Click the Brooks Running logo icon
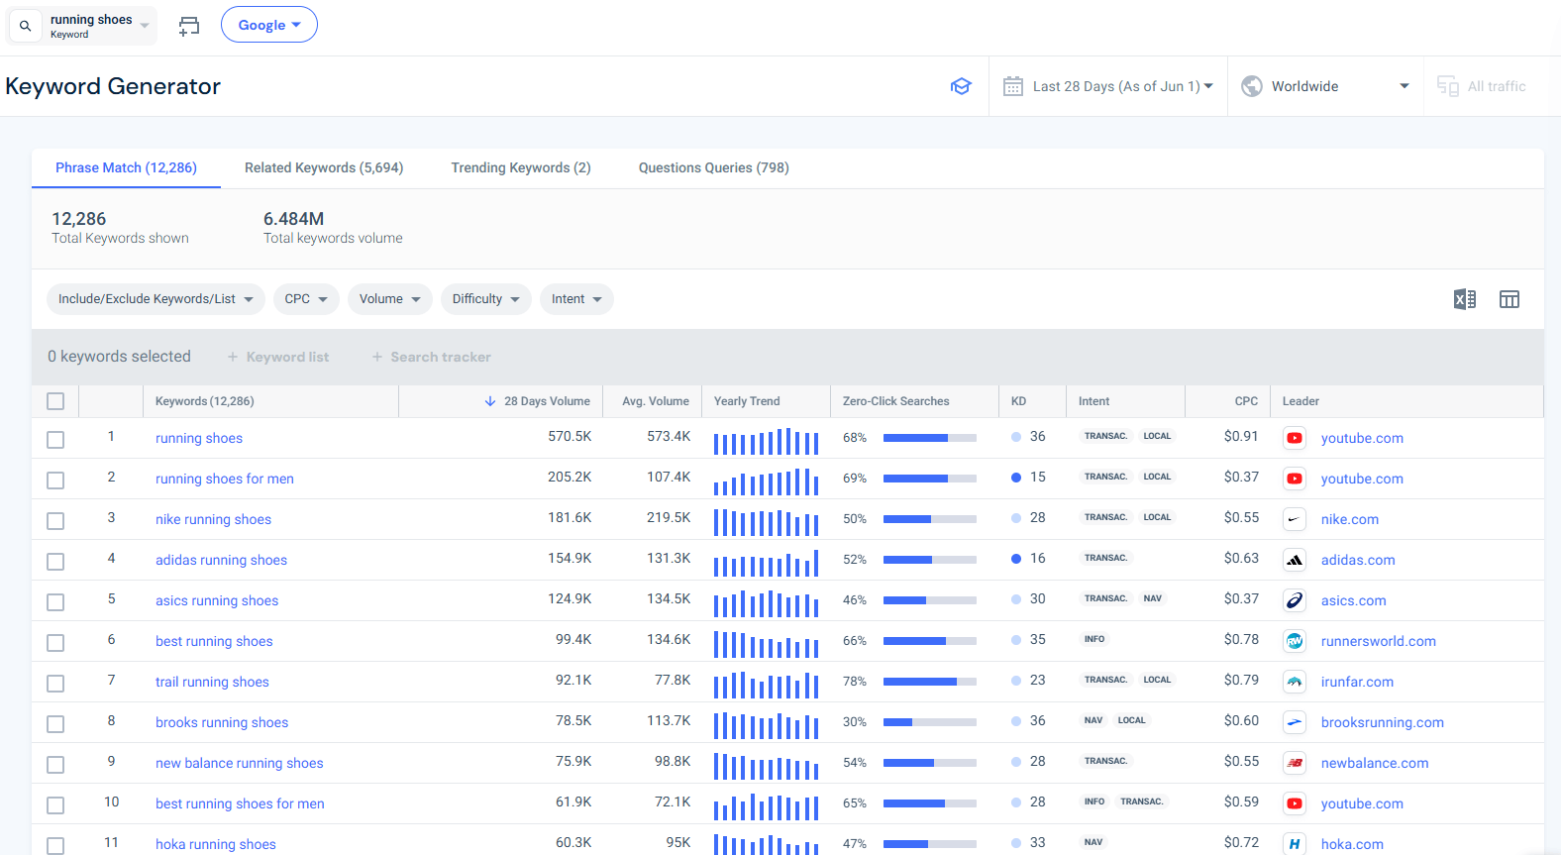Viewport: 1561px width, 855px height. click(x=1295, y=722)
